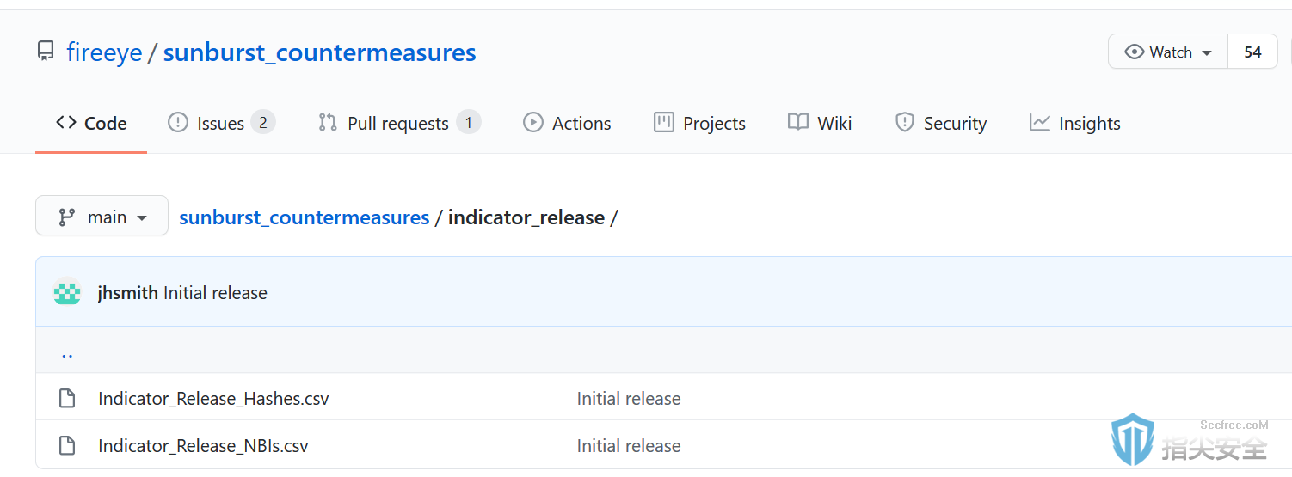Open Indicator_Release_NBIs.csv file
This screenshot has height=477, width=1292.
tap(203, 446)
